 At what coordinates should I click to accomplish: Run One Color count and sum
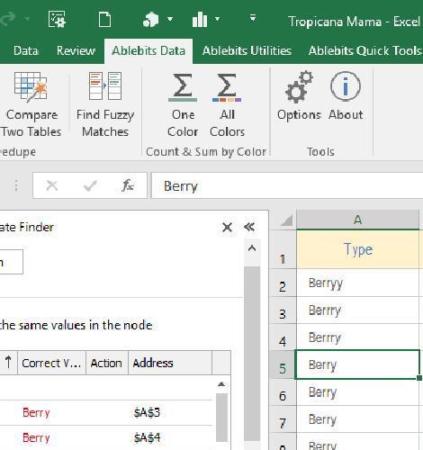coord(183,104)
